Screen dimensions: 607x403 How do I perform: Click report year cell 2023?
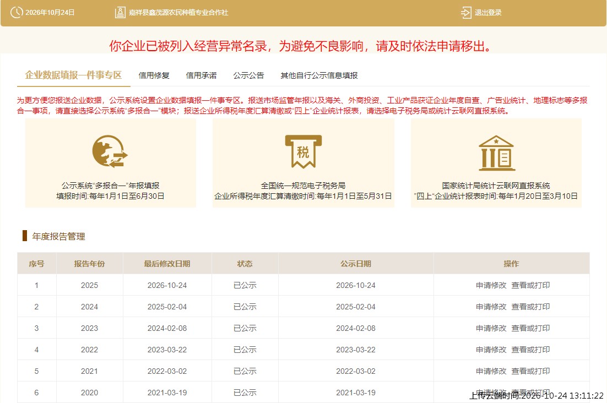coord(89,328)
